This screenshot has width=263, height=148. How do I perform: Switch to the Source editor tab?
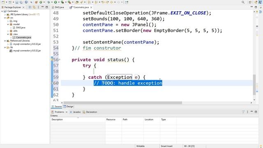57,106
